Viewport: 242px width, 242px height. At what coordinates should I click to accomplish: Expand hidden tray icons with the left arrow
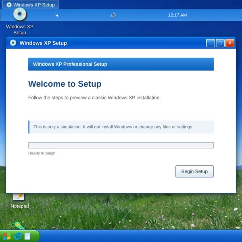coord(57,15)
